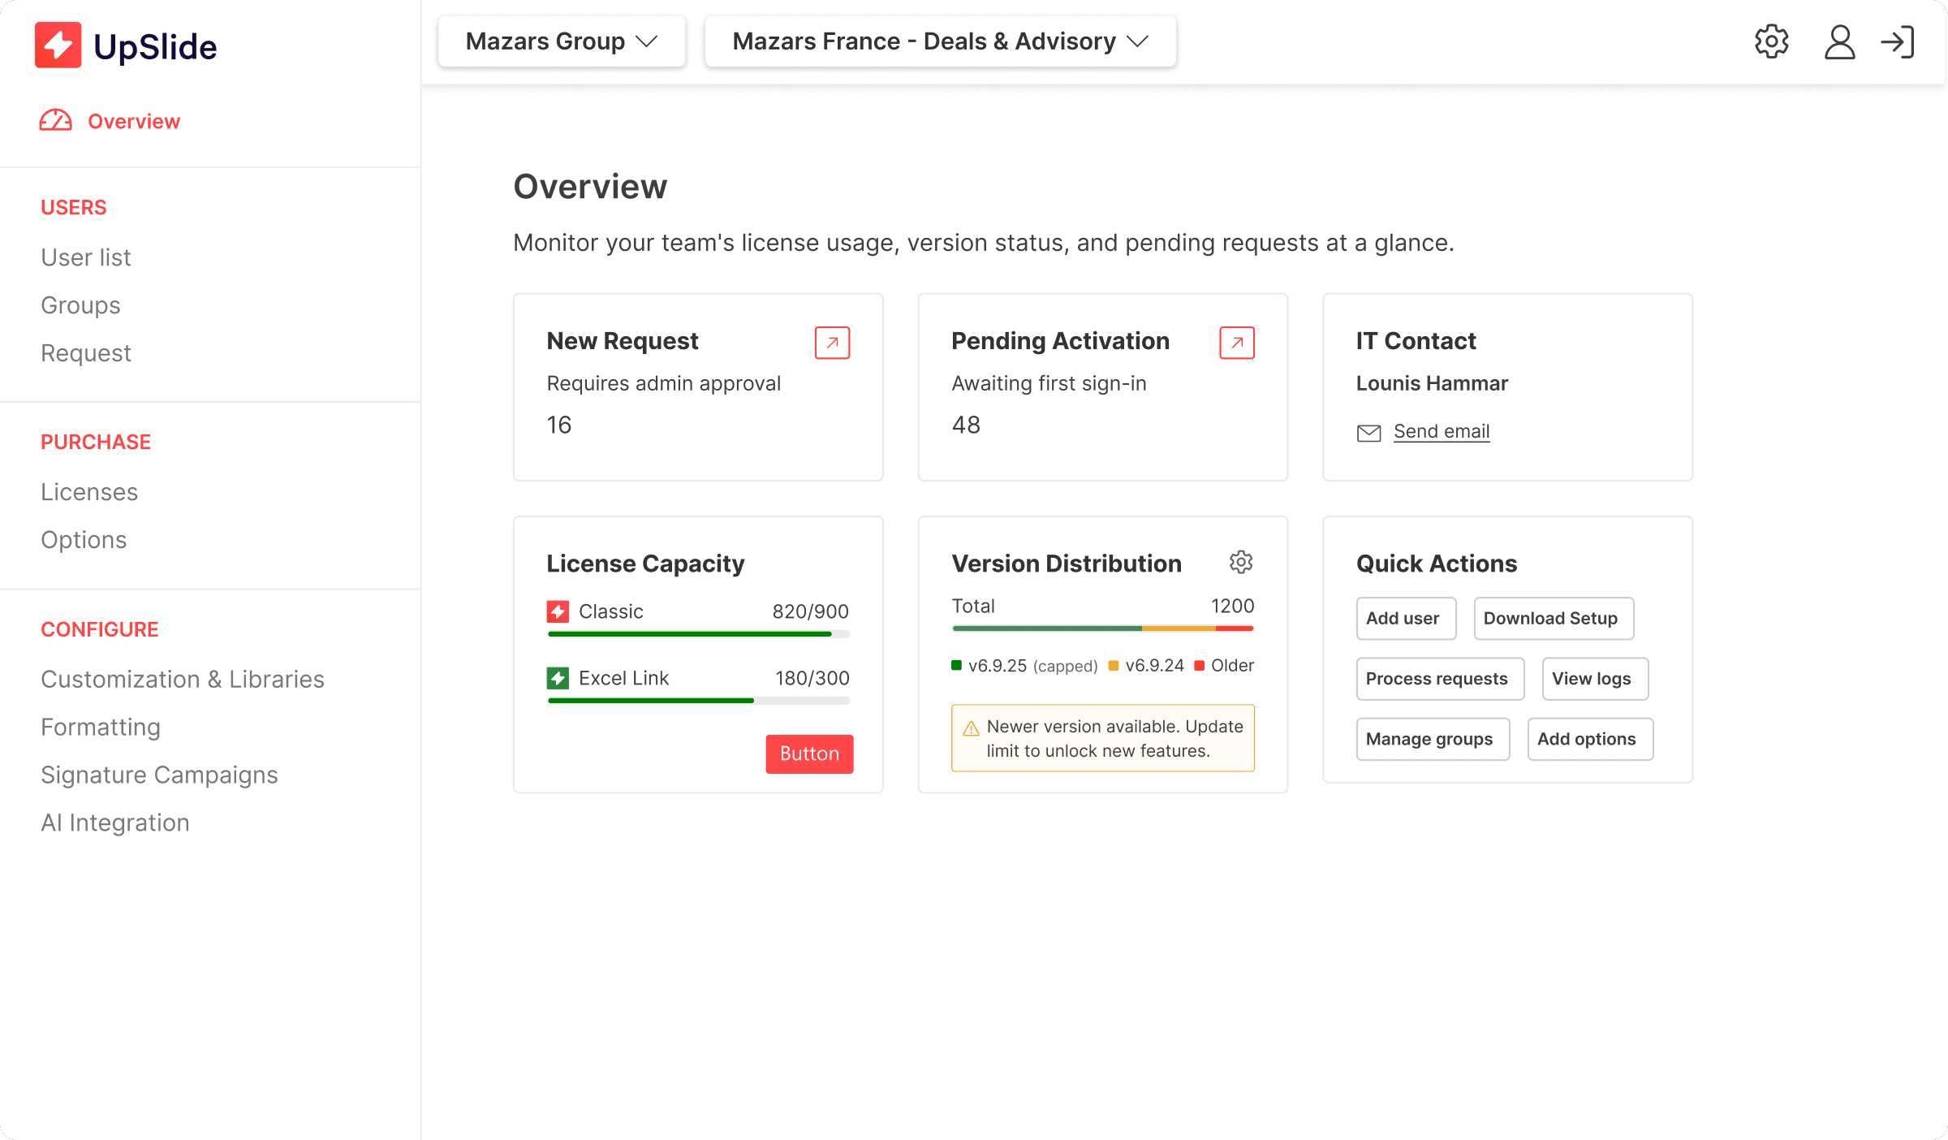Screen dimensions: 1948x1140
Task: Open Customization & Libraries
Action: tap(183, 679)
